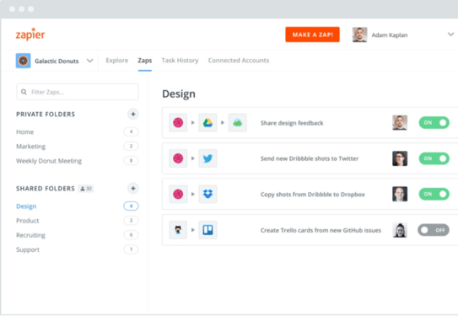Click the Adam Kaplan name text
The image size is (458, 316).
[x=390, y=35]
